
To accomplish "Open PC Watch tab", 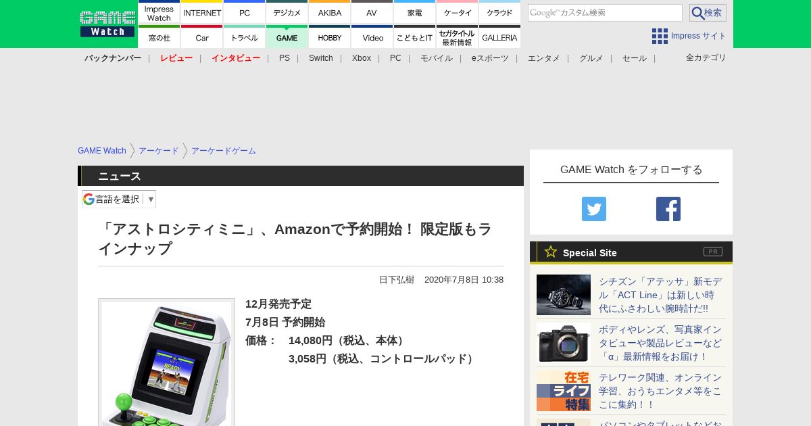I will [x=245, y=12].
